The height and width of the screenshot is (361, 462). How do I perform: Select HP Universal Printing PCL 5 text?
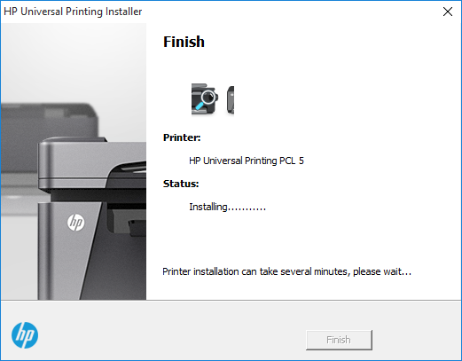[247, 161]
